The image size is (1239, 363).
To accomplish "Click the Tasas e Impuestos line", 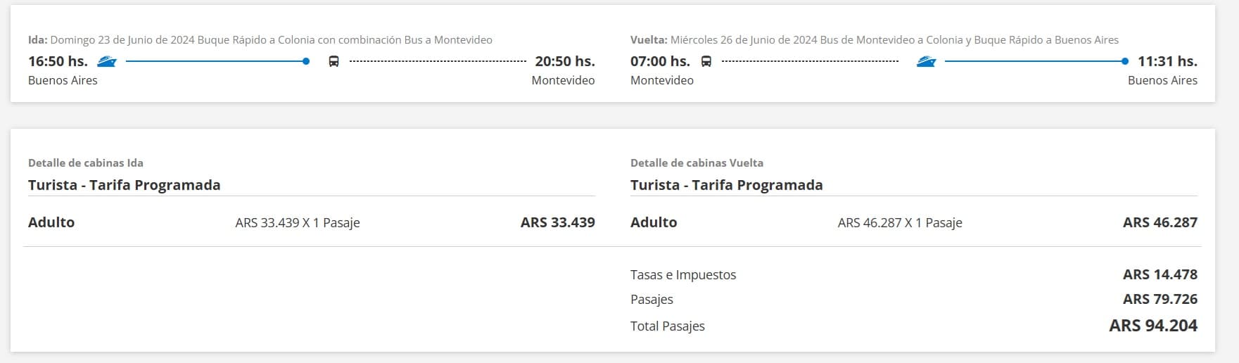I will click(x=683, y=275).
